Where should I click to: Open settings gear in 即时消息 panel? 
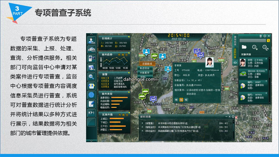233,117
